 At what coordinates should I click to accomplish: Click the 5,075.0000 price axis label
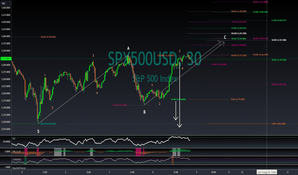pyautogui.click(x=6, y=129)
